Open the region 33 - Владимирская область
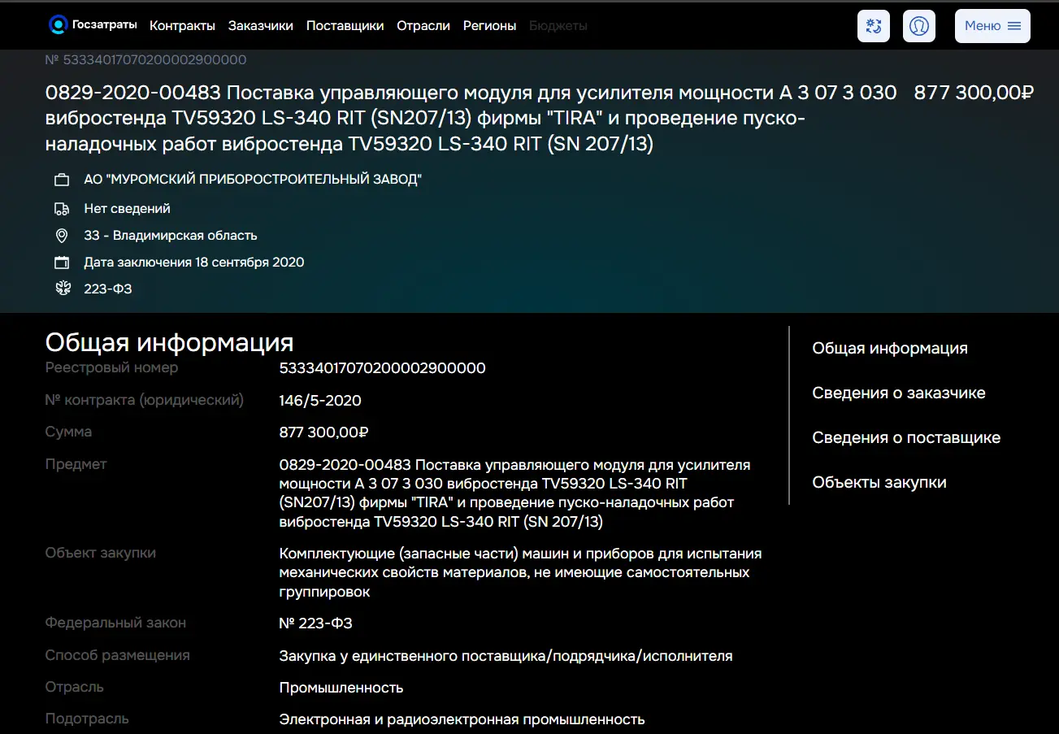The height and width of the screenshot is (734, 1059). point(171,236)
